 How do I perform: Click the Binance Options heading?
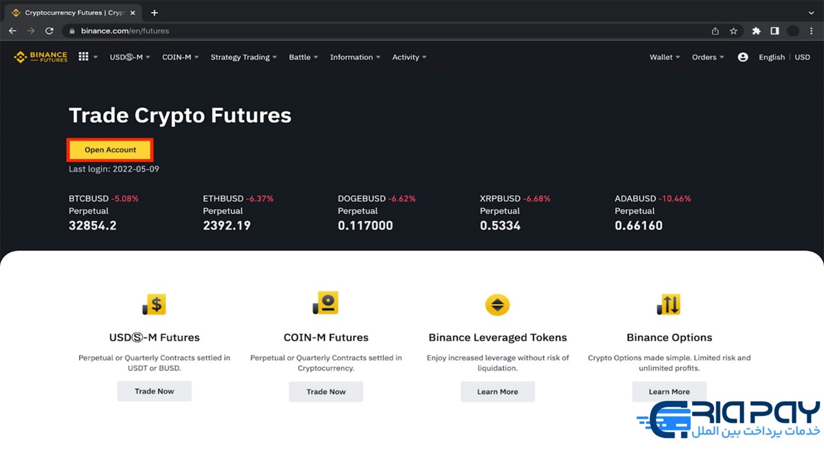pyautogui.click(x=669, y=337)
